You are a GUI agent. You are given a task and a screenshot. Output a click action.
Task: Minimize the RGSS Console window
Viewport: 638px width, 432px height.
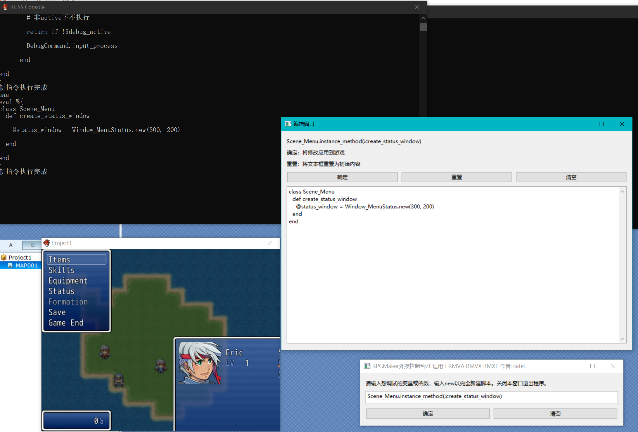pyautogui.click(x=376, y=7)
